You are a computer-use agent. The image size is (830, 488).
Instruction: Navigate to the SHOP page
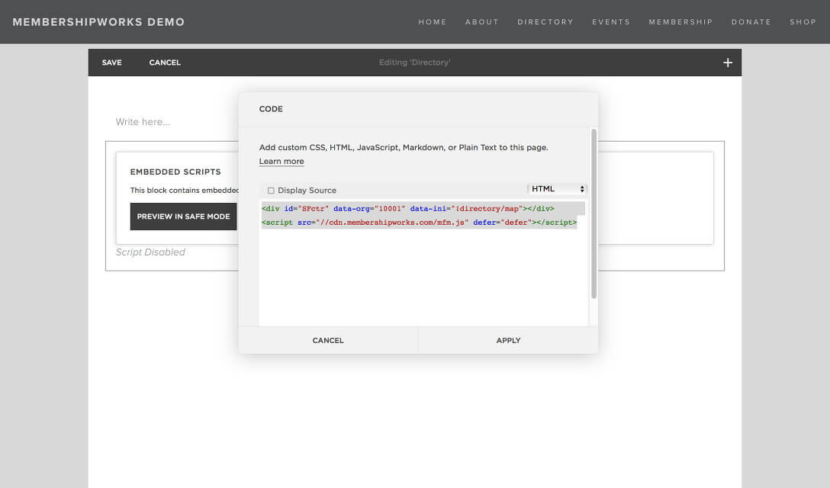tap(803, 22)
